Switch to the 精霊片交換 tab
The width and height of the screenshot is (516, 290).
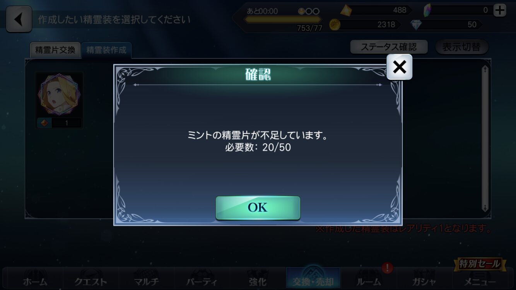55,50
